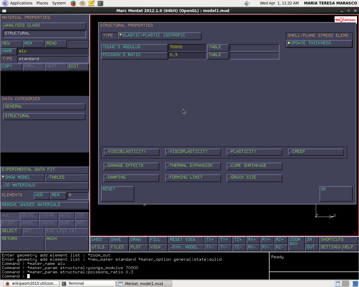This screenshot has height=287, width=359.
Task: Click the RESET VIEW button
Action: click(x=186, y=240)
